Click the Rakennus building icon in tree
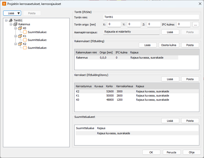This screenshot has height=158, width=204. [x=15, y=24]
